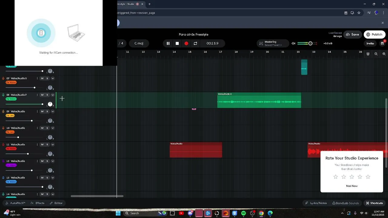Click microphone icon of track 08
The height and width of the screenshot is (218, 388).
(x=3, y=95)
